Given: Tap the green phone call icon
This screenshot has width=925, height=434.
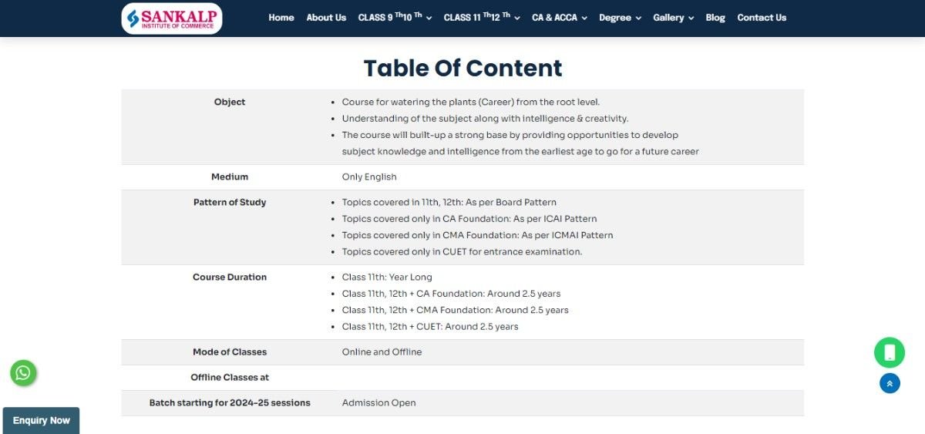Looking at the screenshot, I should click(x=889, y=352).
